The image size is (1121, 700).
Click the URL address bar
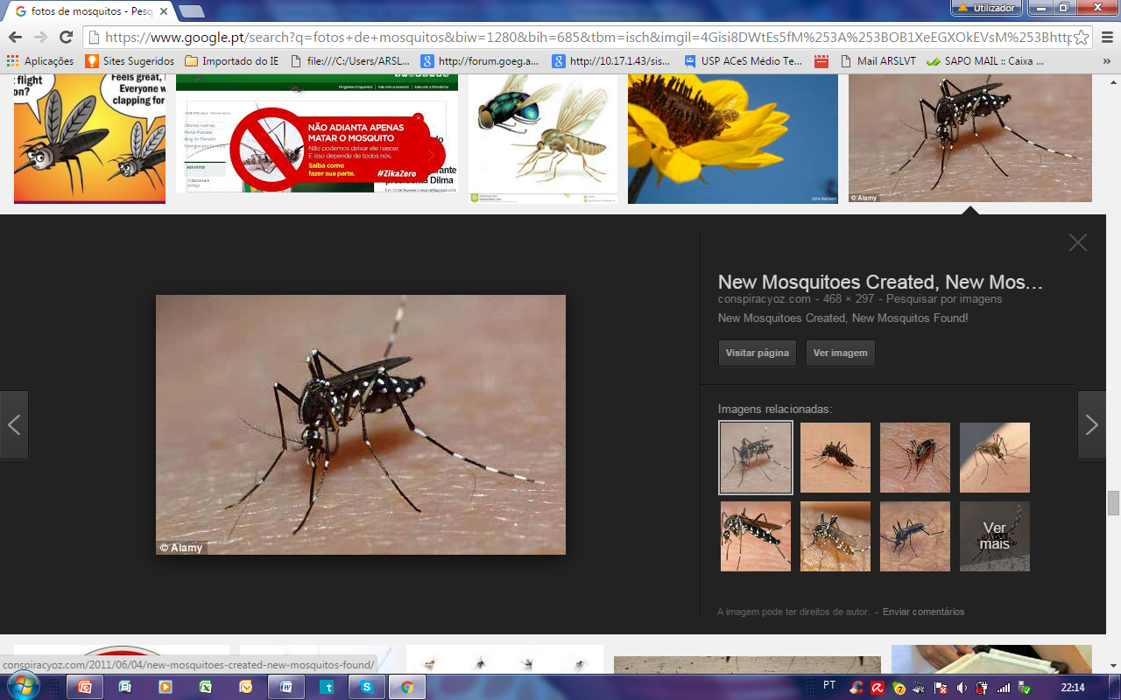click(x=578, y=38)
